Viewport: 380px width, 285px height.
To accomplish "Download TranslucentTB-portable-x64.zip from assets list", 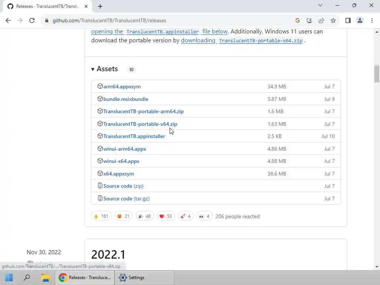I will [140, 124].
